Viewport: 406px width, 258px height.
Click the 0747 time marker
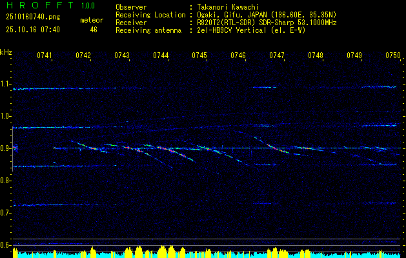point(277,55)
